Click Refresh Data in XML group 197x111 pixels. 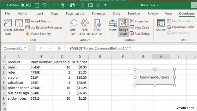coord(178,33)
